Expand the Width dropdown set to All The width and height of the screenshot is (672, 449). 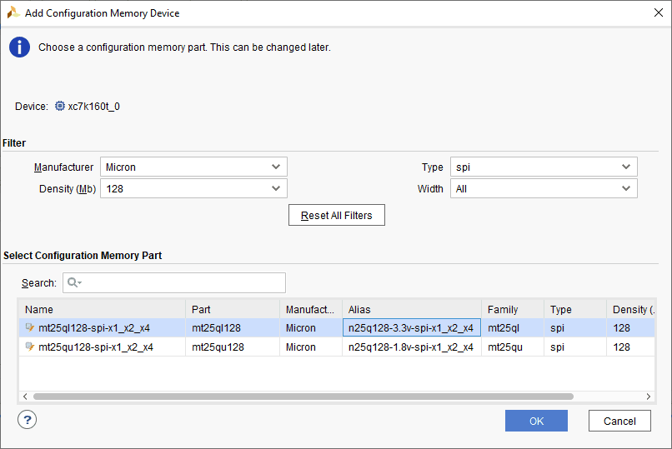[544, 189]
